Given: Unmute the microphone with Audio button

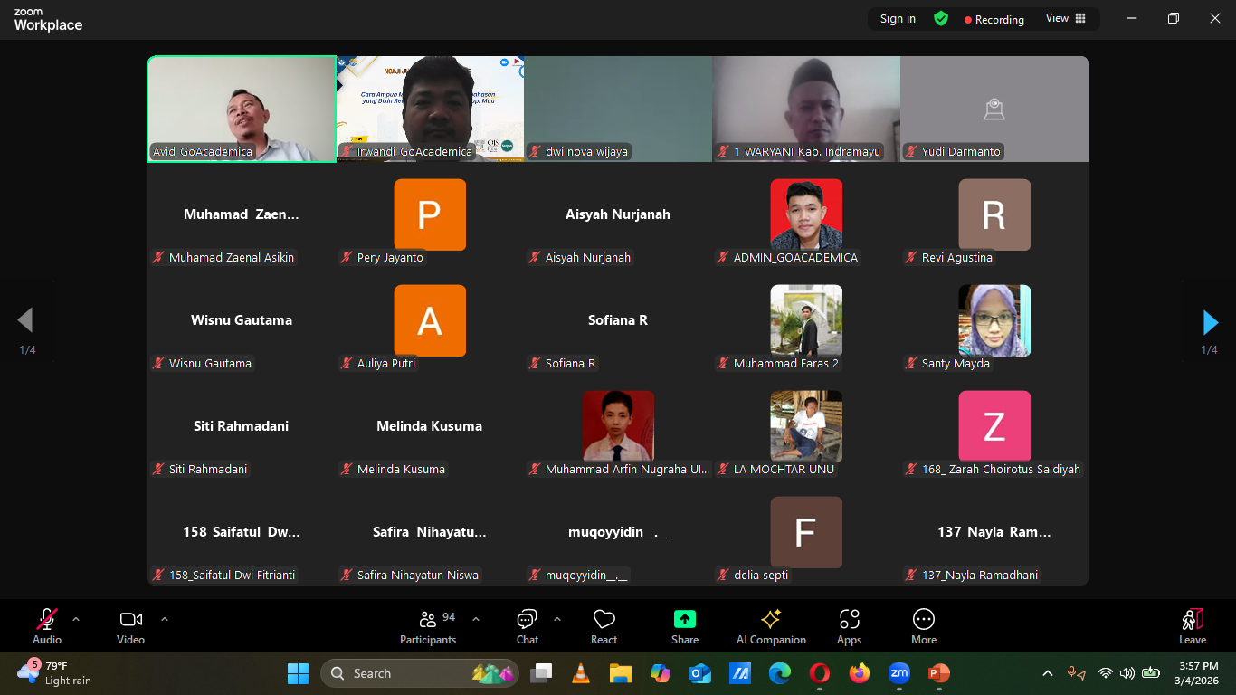Looking at the screenshot, I should (x=47, y=626).
